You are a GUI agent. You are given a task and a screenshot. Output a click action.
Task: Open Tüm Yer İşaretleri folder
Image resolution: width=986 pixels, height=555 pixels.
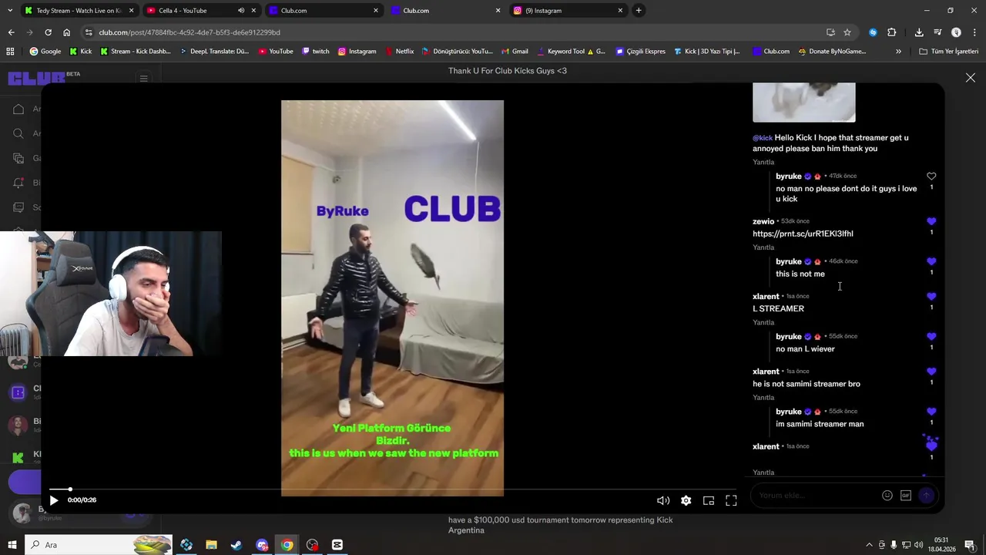click(x=949, y=52)
